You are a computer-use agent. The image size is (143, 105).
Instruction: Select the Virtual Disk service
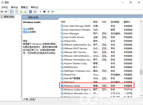click(97, 41)
